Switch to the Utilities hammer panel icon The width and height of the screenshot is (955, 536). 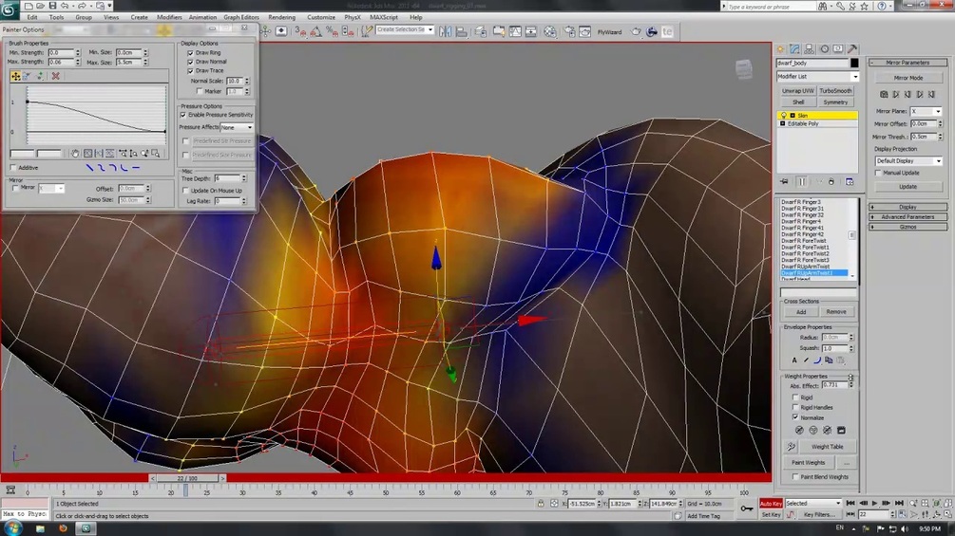coord(852,49)
